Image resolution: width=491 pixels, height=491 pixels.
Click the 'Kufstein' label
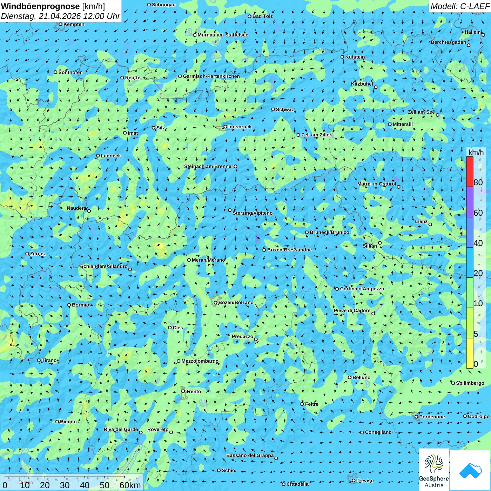[355, 57]
